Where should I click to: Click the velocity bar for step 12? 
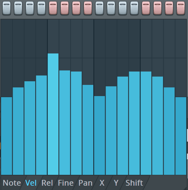134,123
